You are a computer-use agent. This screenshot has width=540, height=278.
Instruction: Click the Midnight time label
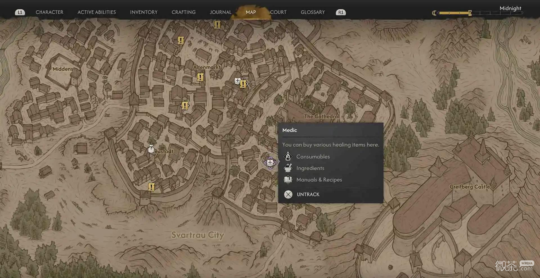[x=510, y=8]
